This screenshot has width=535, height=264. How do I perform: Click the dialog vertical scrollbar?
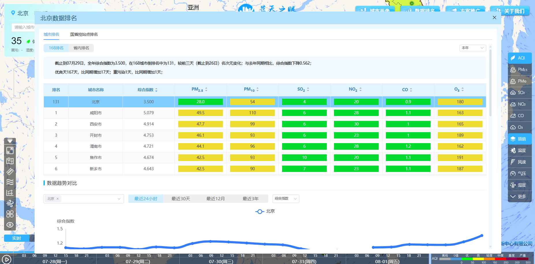point(491,82)
